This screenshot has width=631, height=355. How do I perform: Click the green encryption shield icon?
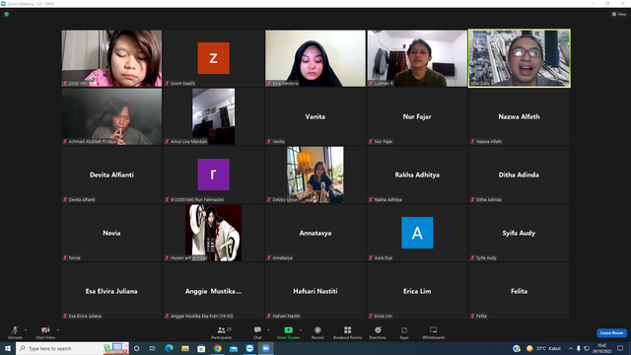(7, 14)
